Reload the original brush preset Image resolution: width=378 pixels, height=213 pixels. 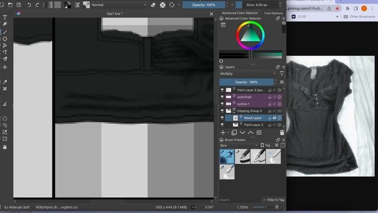172,5
